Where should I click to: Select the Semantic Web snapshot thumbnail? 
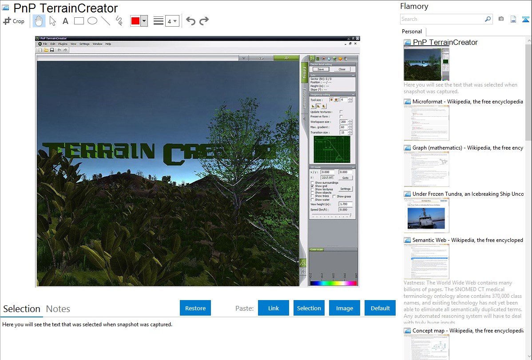[x=426, y=261]
